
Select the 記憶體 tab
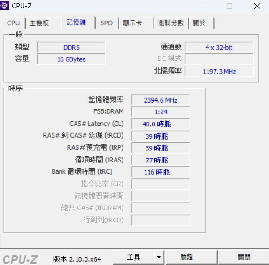[x=78, y=22]
